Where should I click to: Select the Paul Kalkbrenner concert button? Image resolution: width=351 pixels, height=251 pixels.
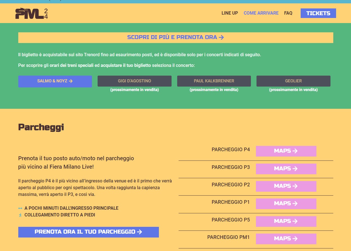point(214,81)
